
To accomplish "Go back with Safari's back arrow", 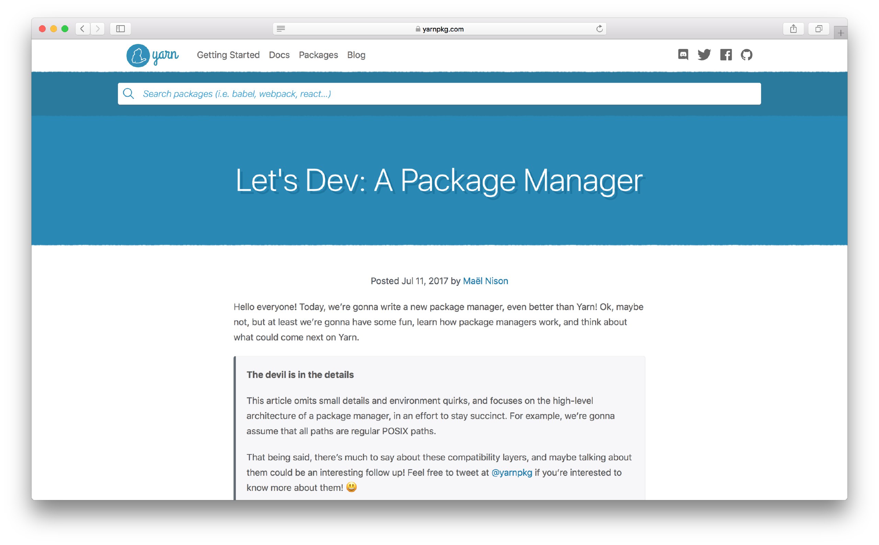I will 83,29.
